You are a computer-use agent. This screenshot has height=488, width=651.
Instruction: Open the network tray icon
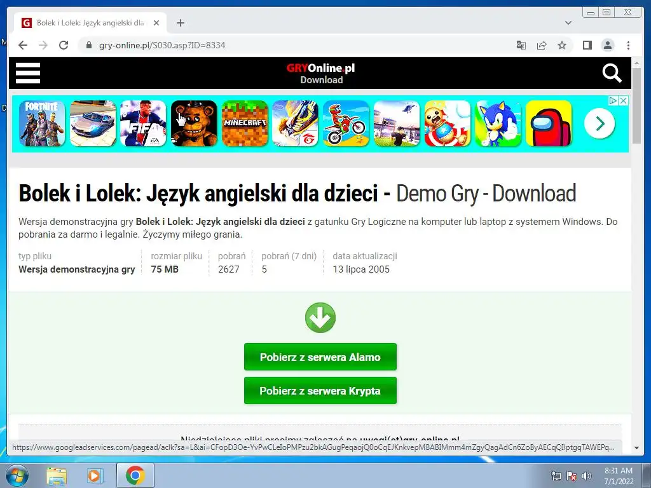(556, 476)
